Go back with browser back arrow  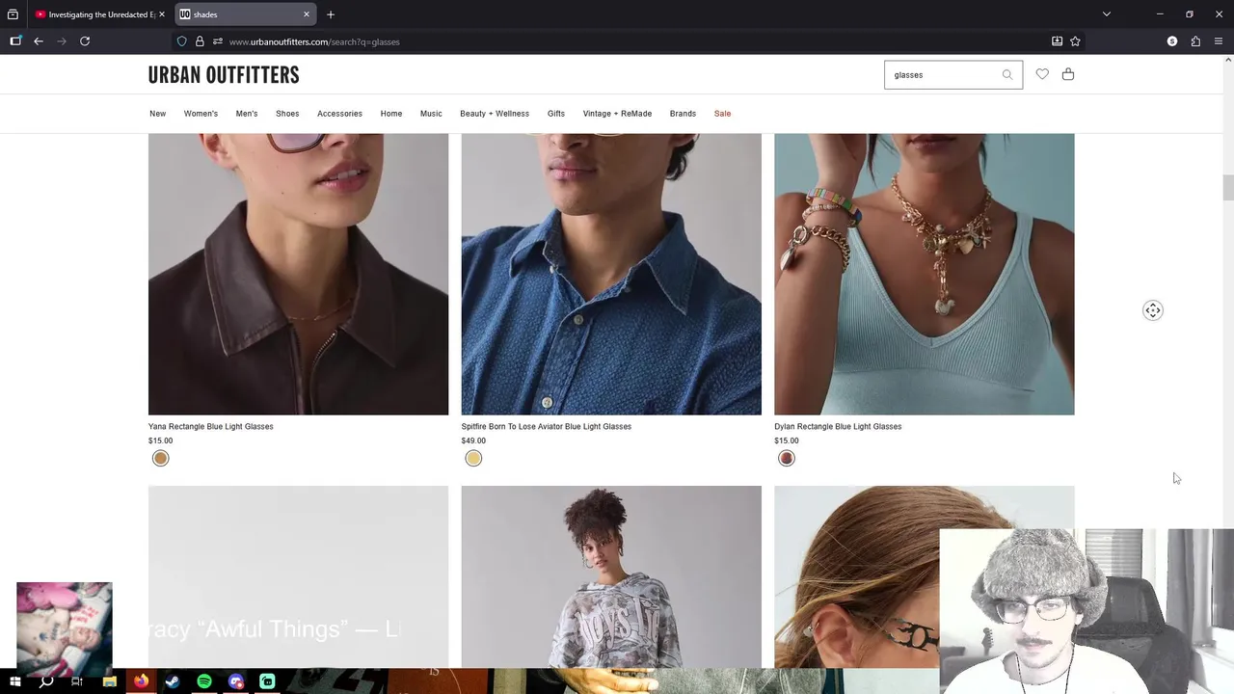39,41
